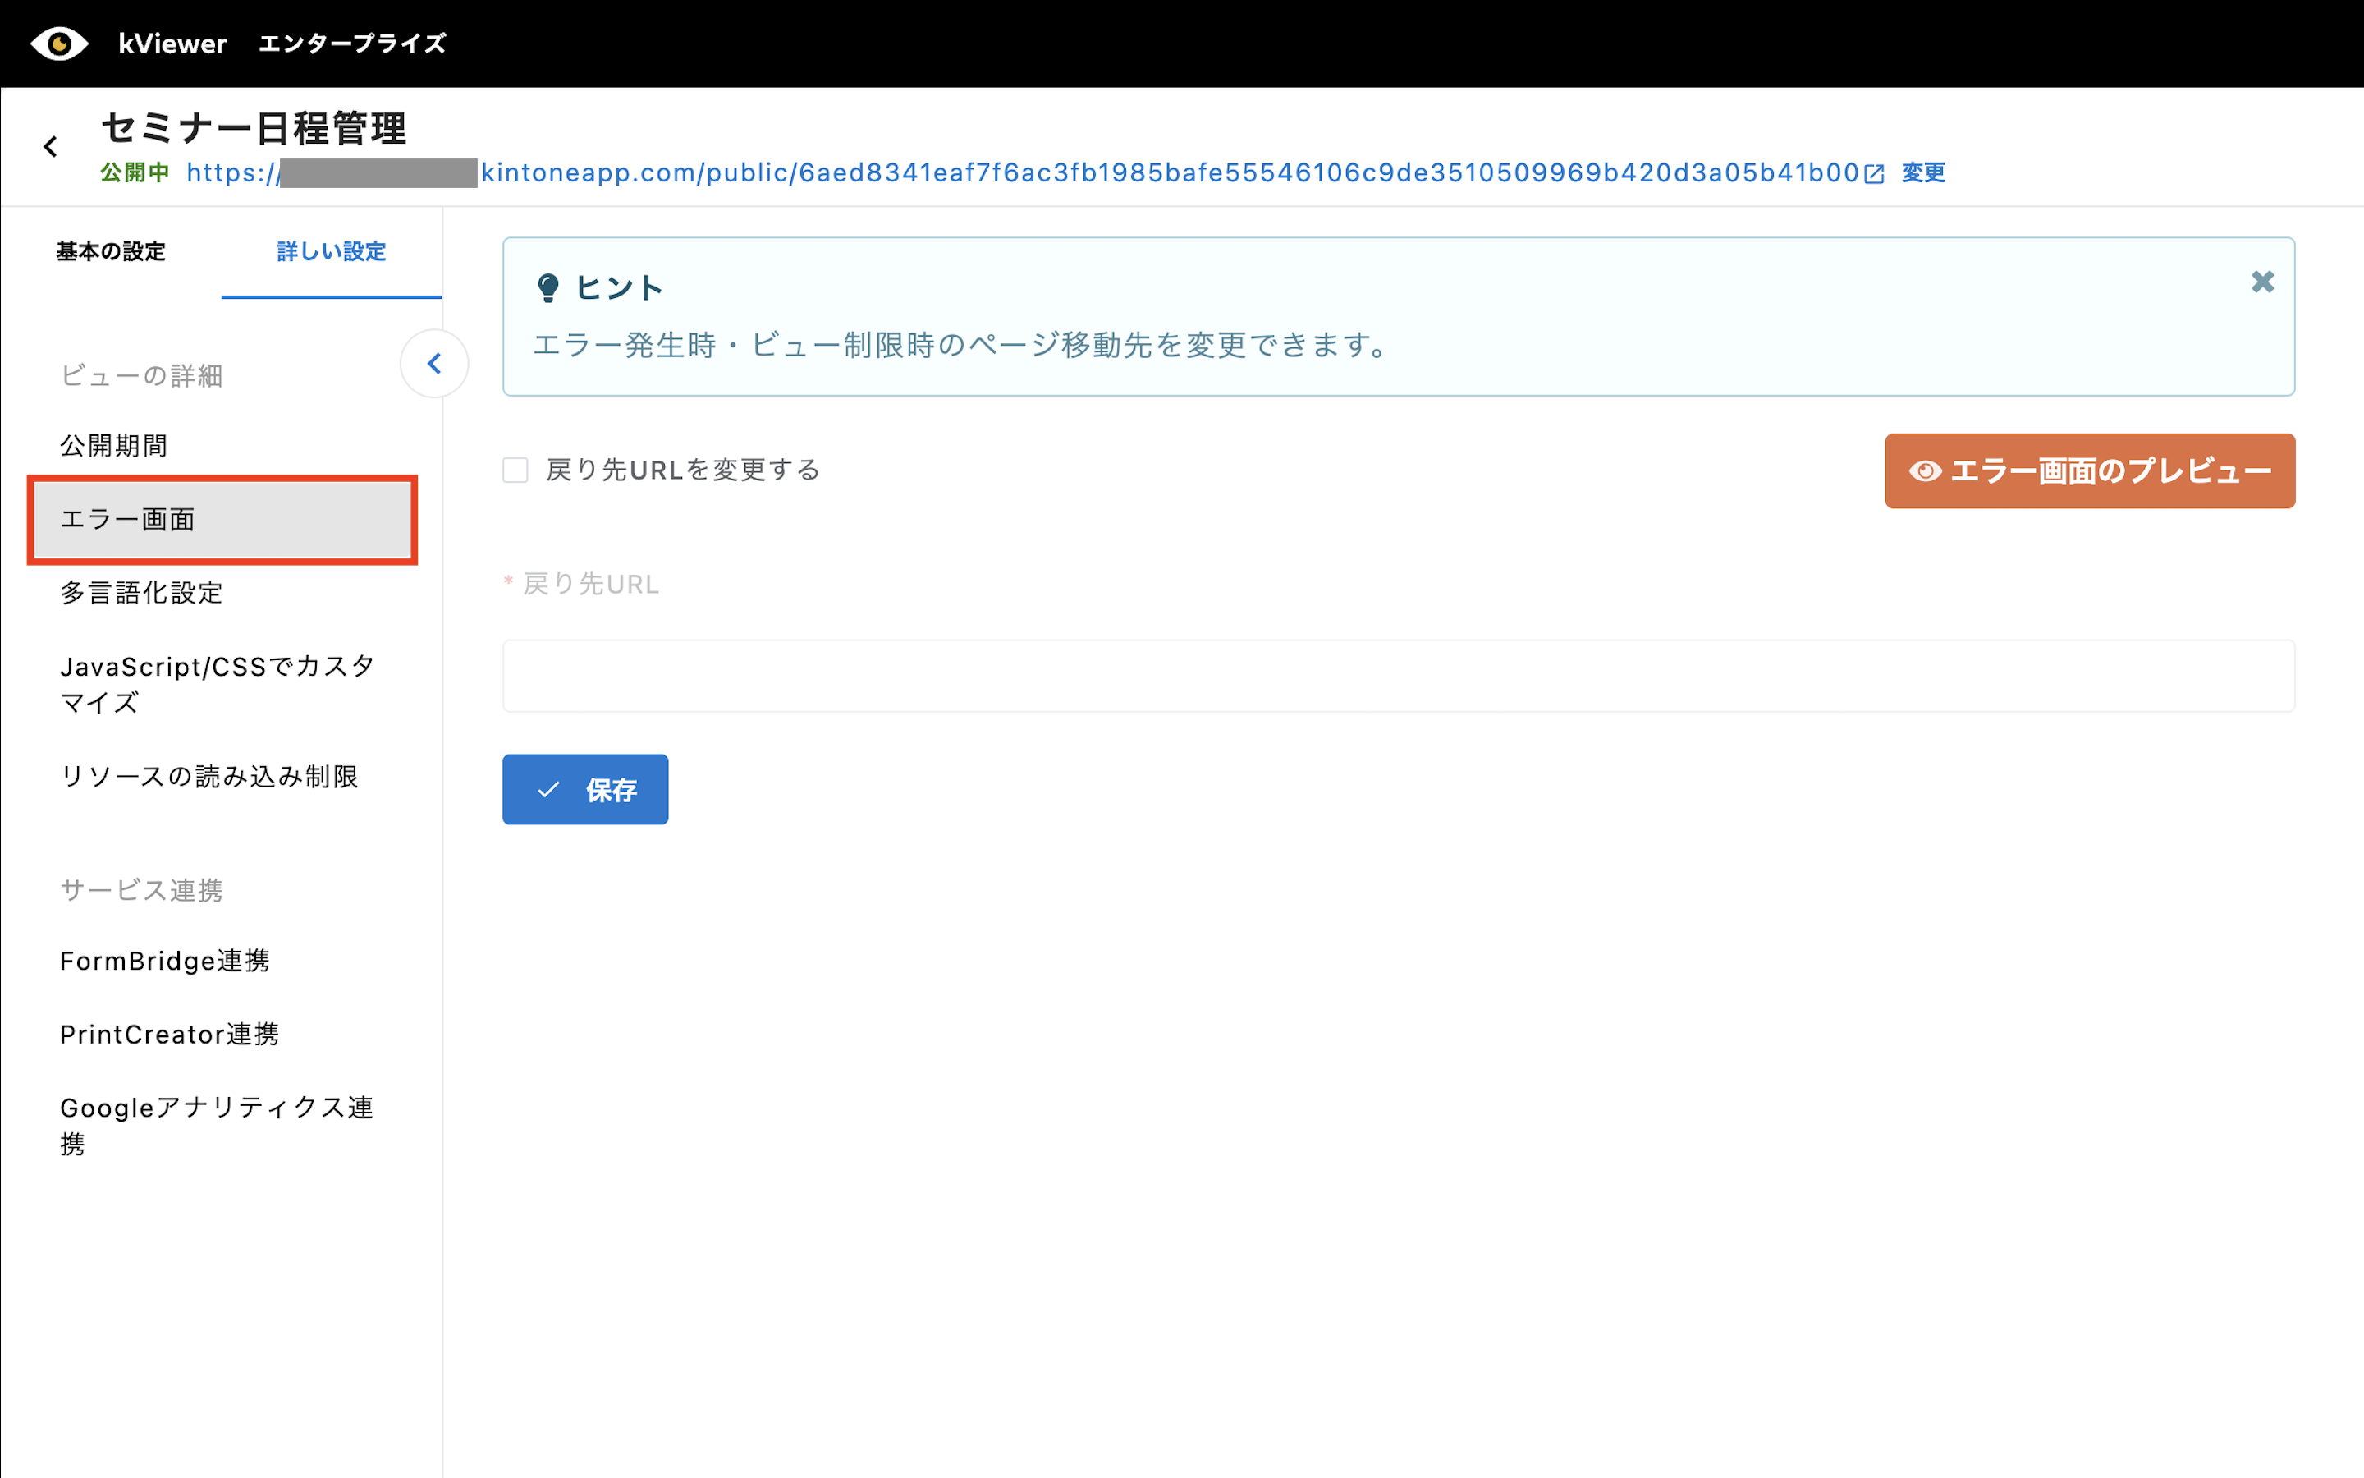Enable 戻り先URLを変更する checkbox

[515, 470]
